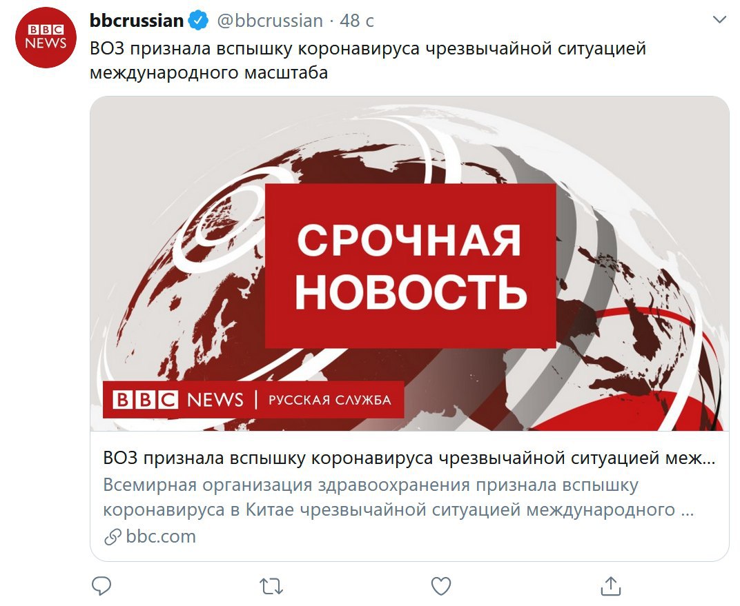Open the BBC News round profile avatar
The image size is (740, 606).
[46, 38]
